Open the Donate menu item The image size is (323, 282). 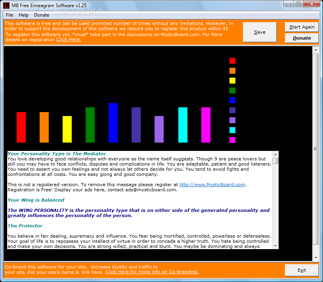click(41, 15)
